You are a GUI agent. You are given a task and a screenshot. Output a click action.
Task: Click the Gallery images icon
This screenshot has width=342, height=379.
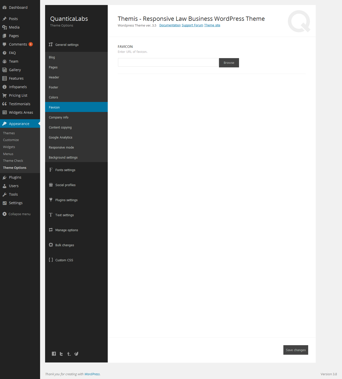point(5,70)
